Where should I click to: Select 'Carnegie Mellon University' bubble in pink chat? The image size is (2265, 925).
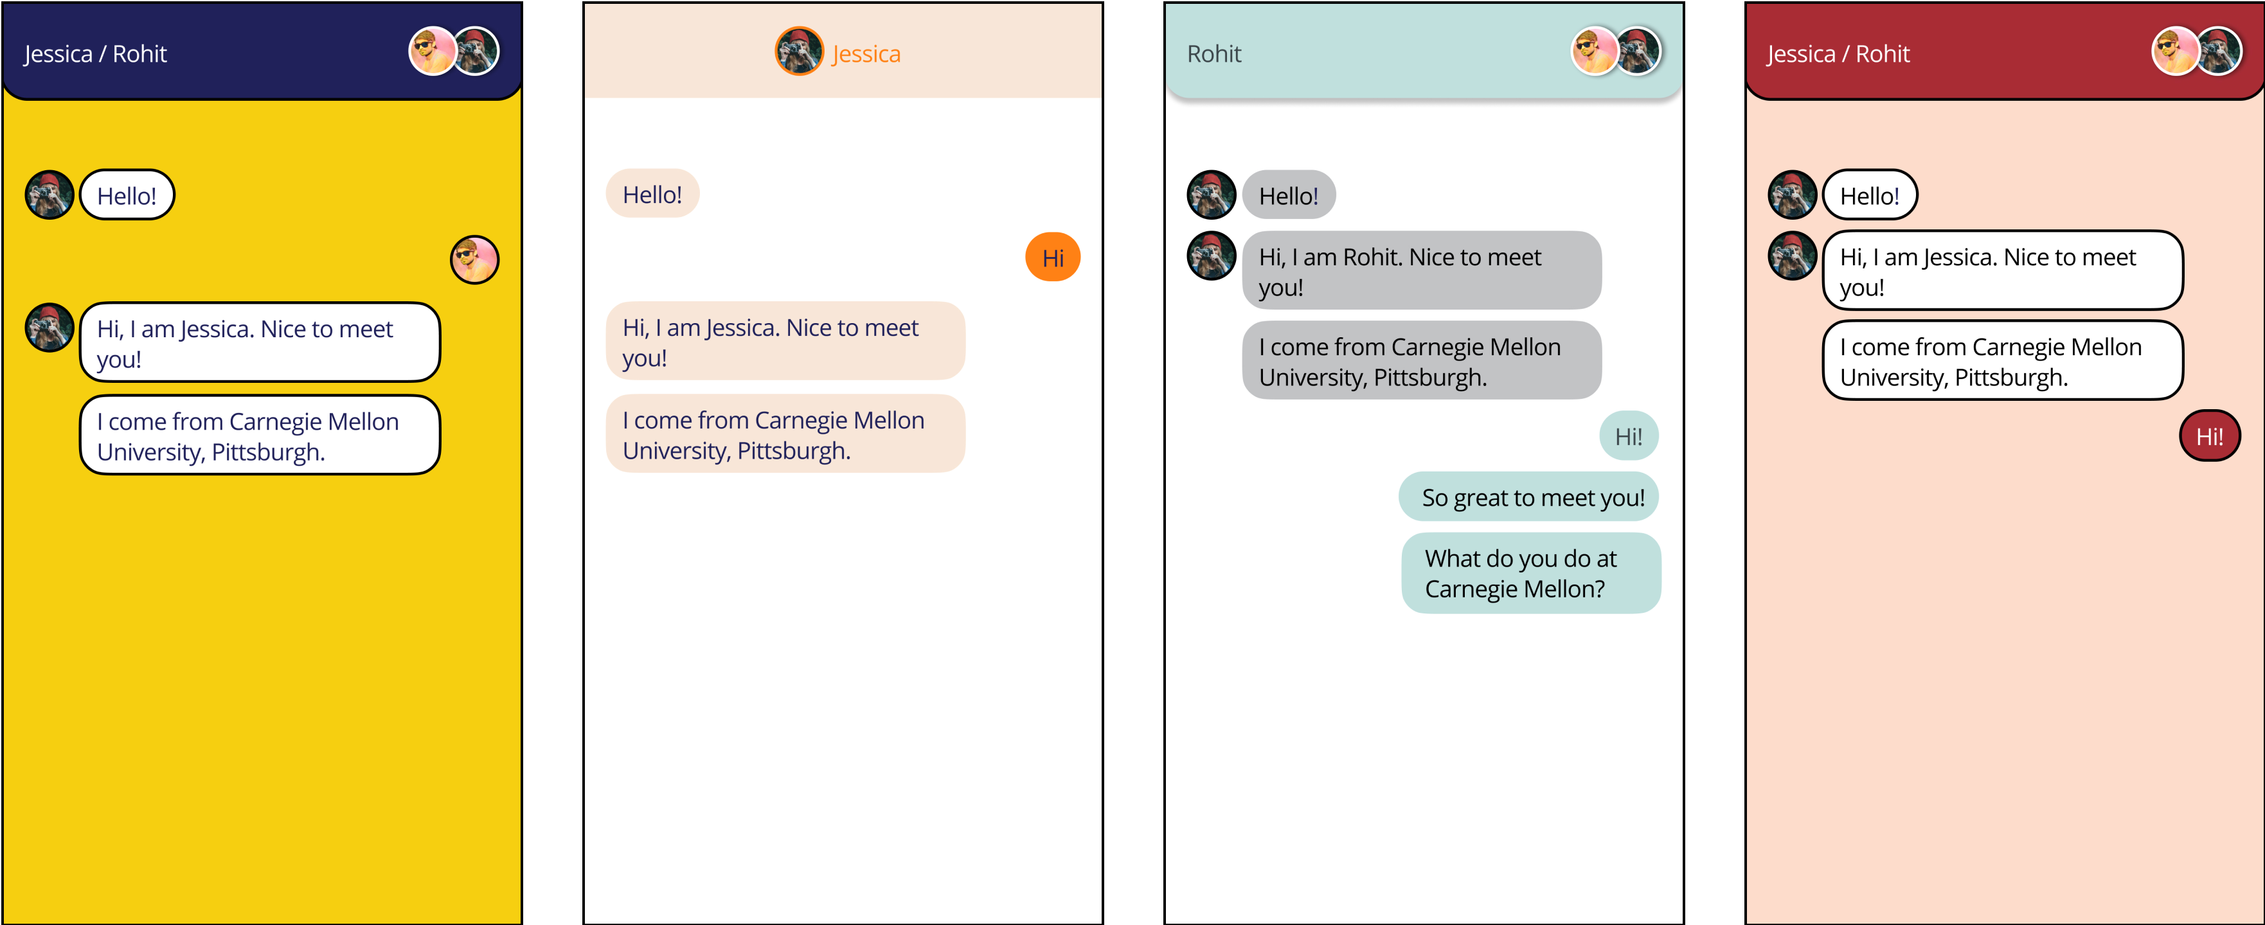[x=2003, y=360]
